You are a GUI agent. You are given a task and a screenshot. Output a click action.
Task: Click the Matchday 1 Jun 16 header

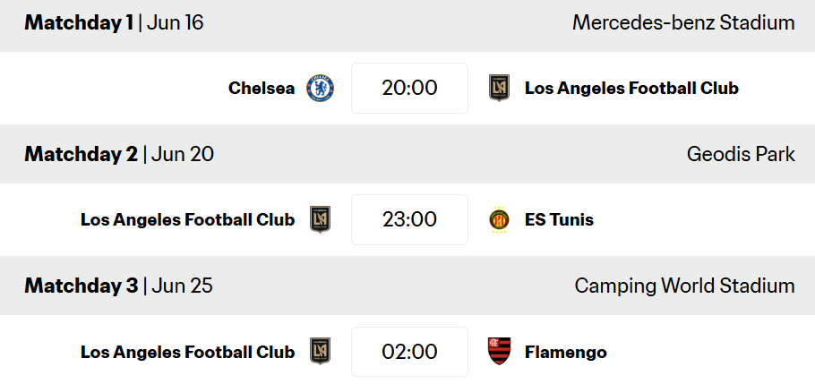tap(114, 23)
